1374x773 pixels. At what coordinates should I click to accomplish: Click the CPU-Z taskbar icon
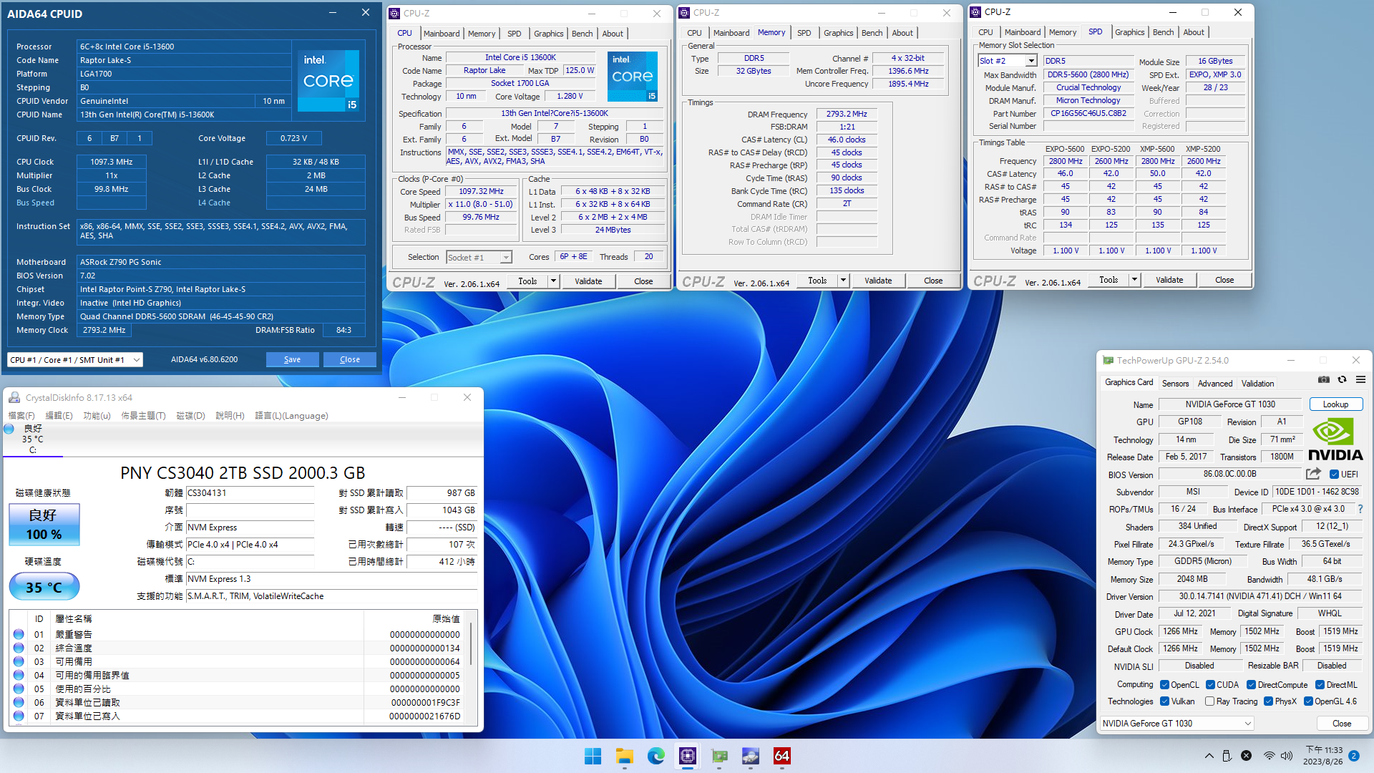[x=688, y=756]
